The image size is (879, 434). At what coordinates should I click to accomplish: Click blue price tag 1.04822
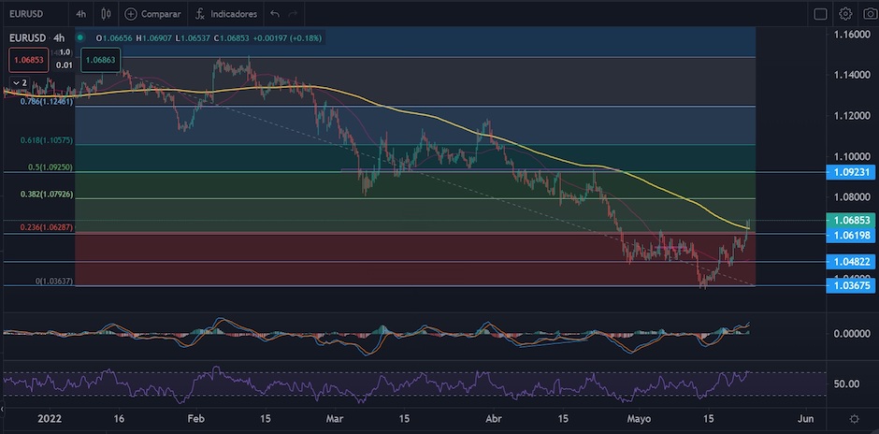coord(850,261)
